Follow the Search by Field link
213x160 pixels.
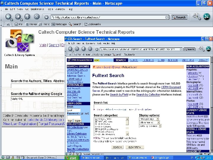point(119,95)
